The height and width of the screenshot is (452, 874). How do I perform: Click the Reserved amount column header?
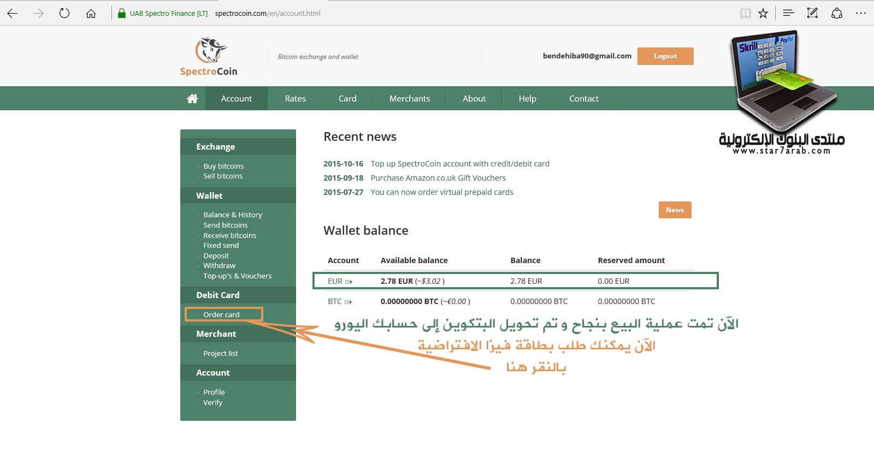(x=631, y=260)
